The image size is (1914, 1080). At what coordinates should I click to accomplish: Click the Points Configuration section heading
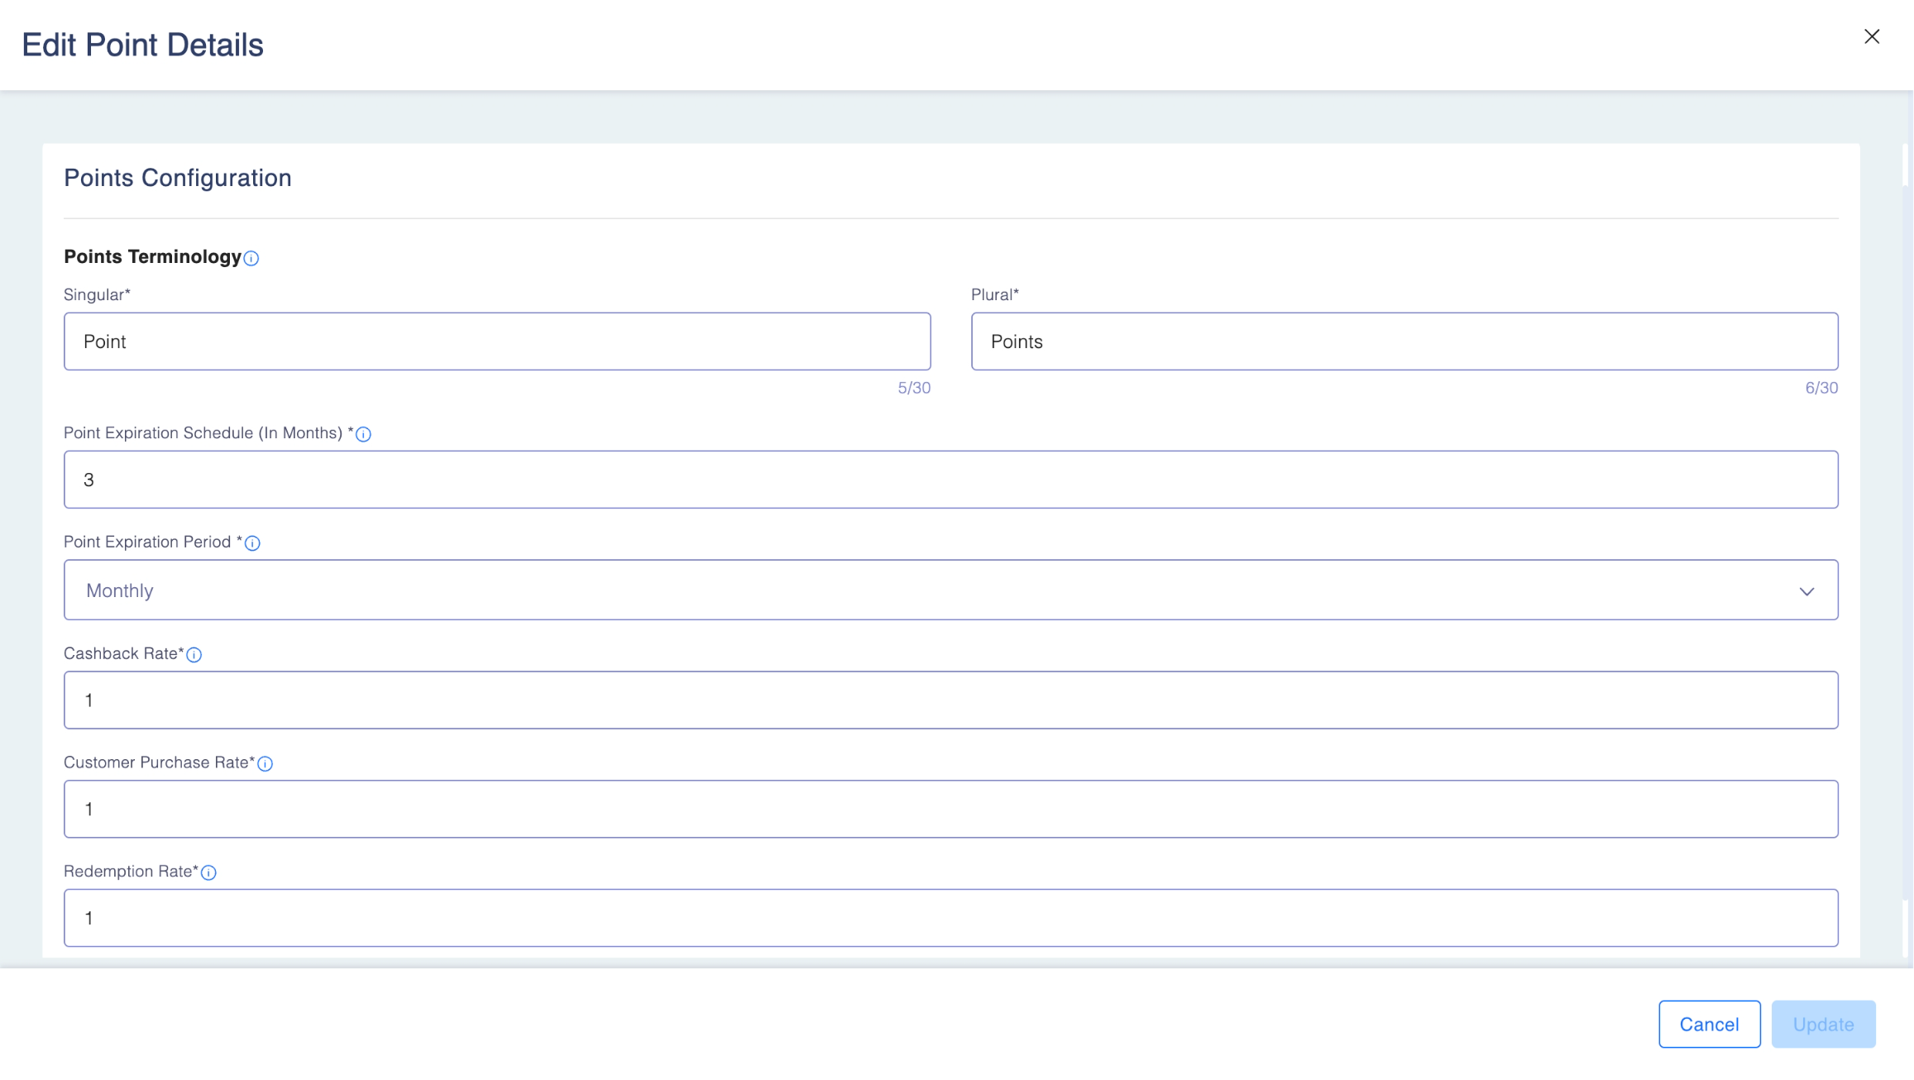click(178, 178)
